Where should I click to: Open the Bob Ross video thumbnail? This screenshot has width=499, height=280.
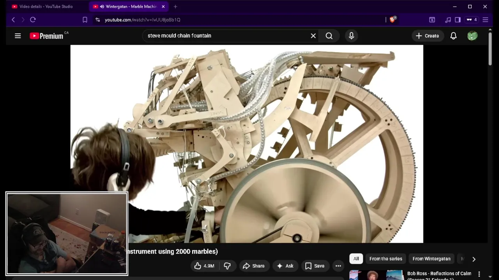[376, 275]
